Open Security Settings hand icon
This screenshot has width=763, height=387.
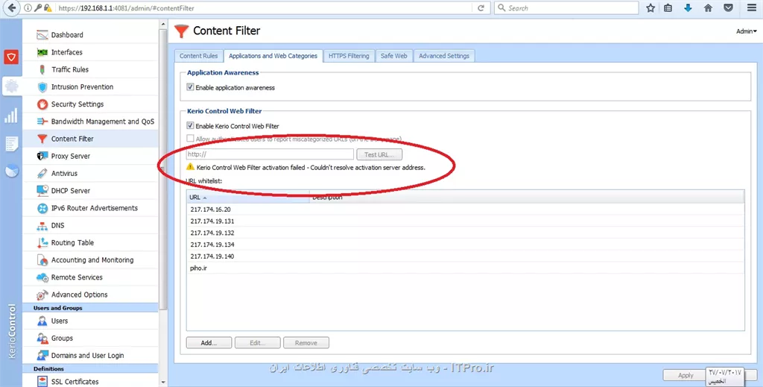pos(42,104)
